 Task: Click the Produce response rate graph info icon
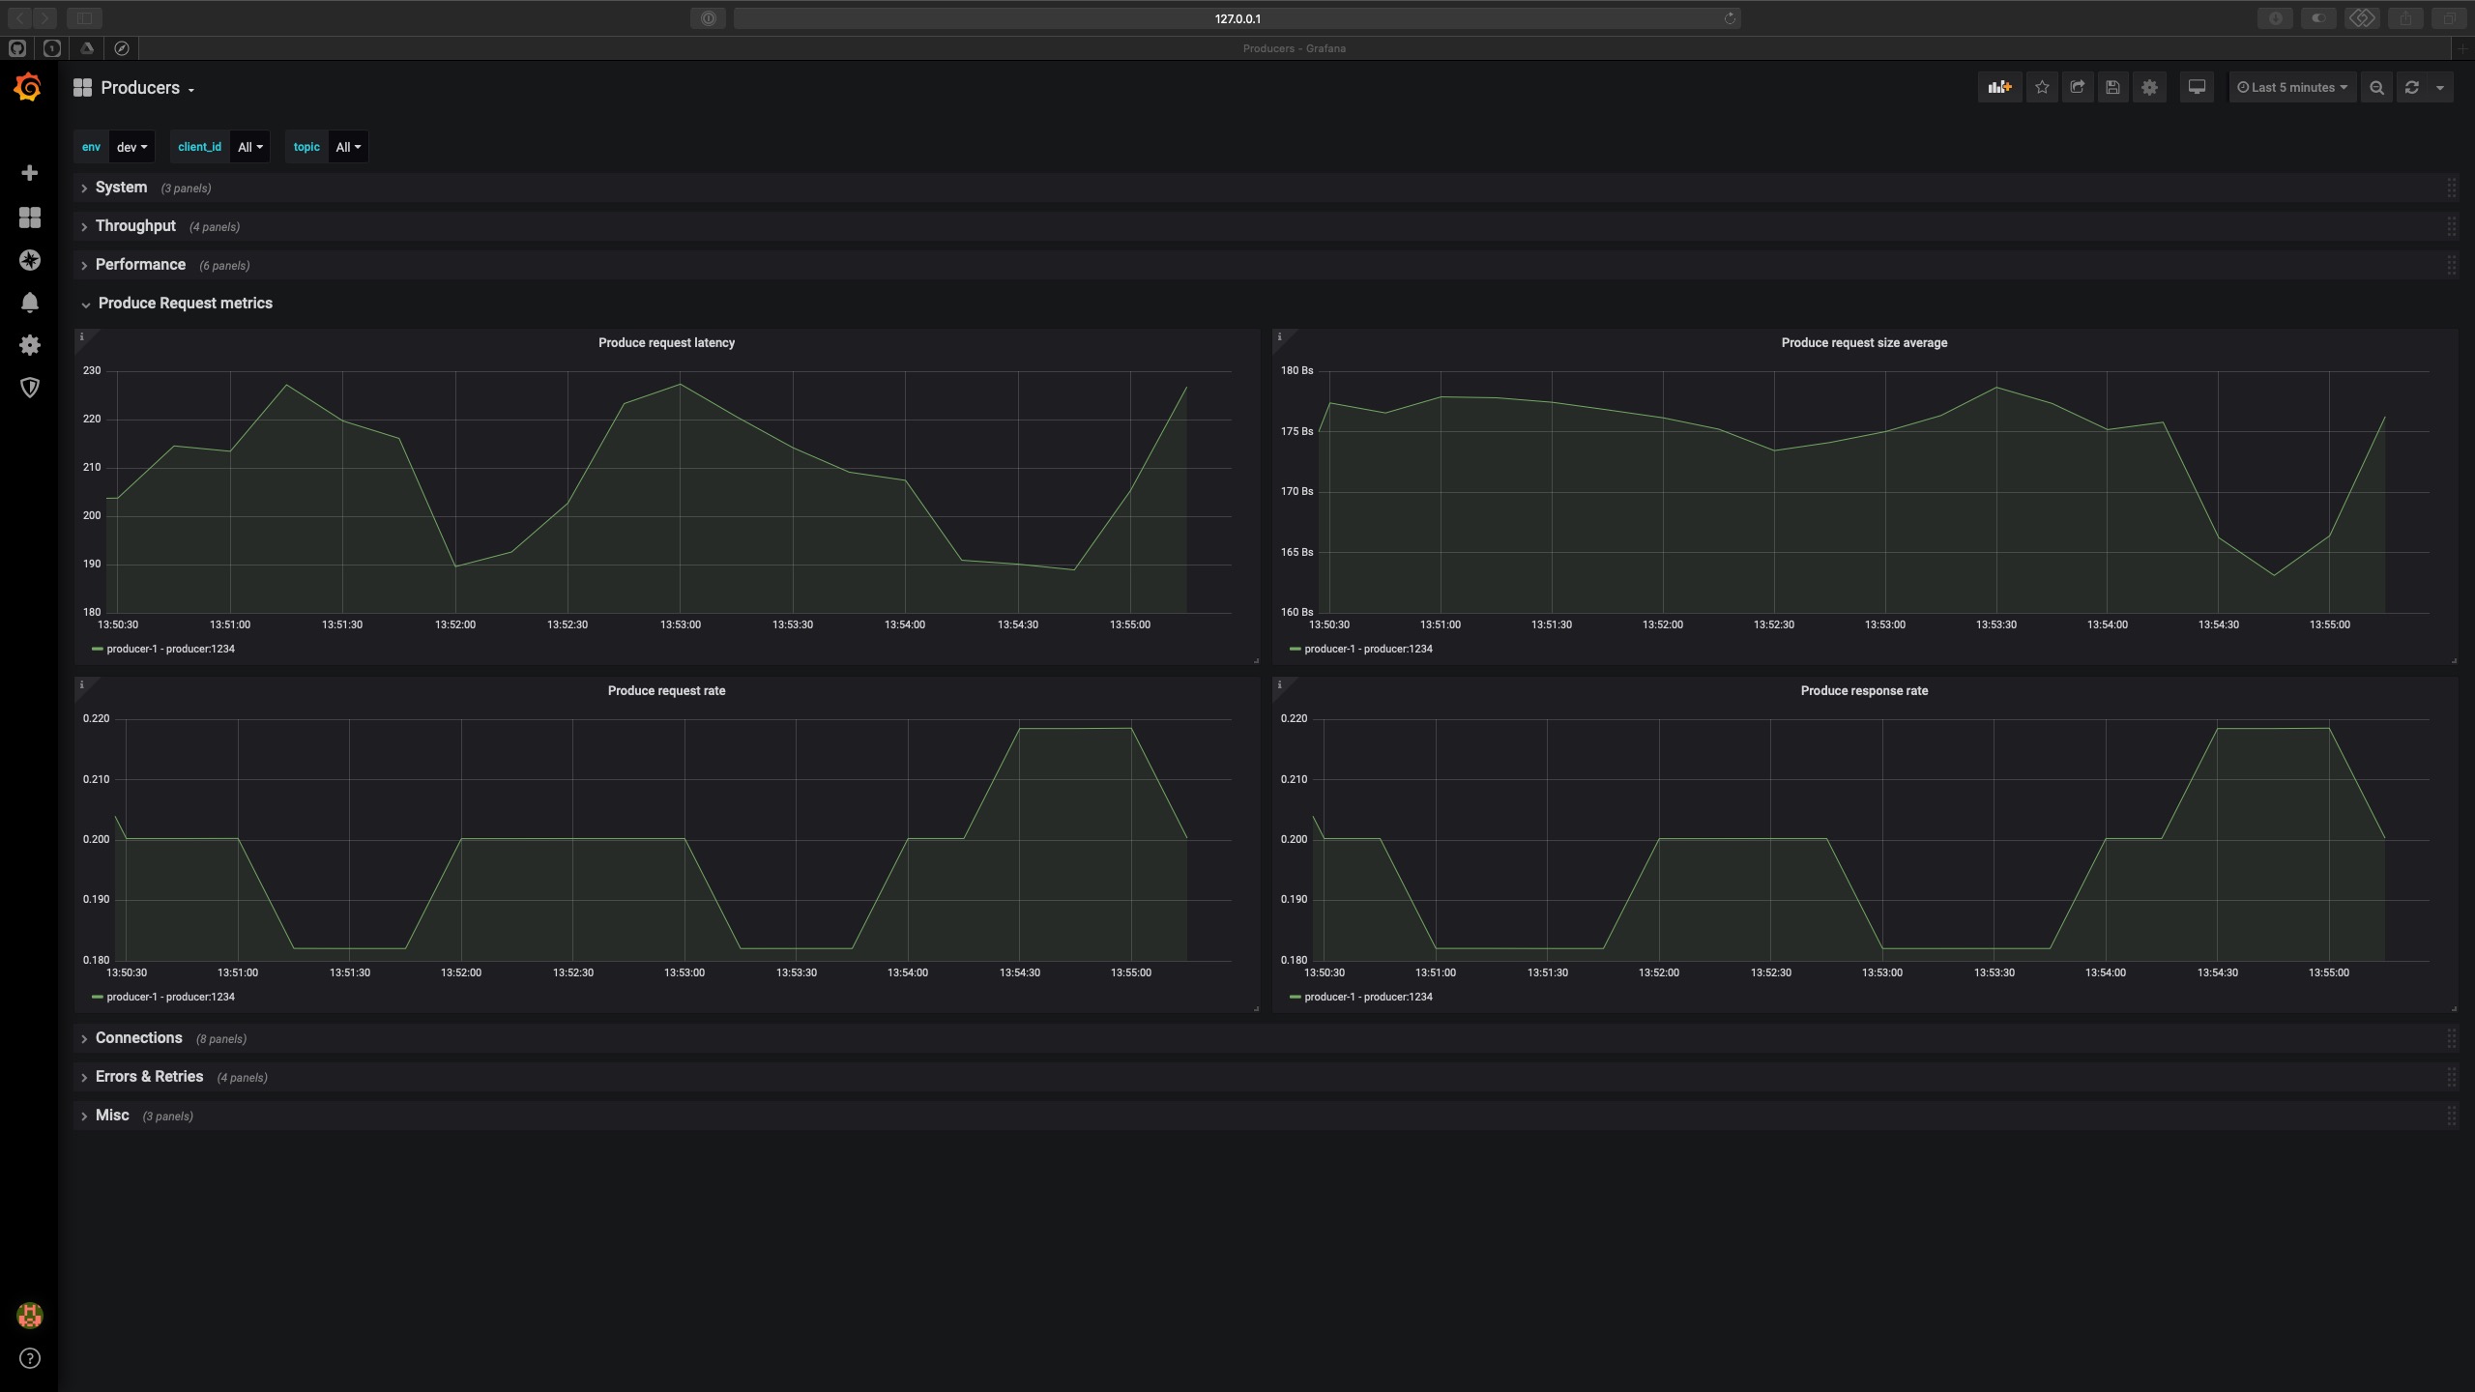tap(1280, 685)
